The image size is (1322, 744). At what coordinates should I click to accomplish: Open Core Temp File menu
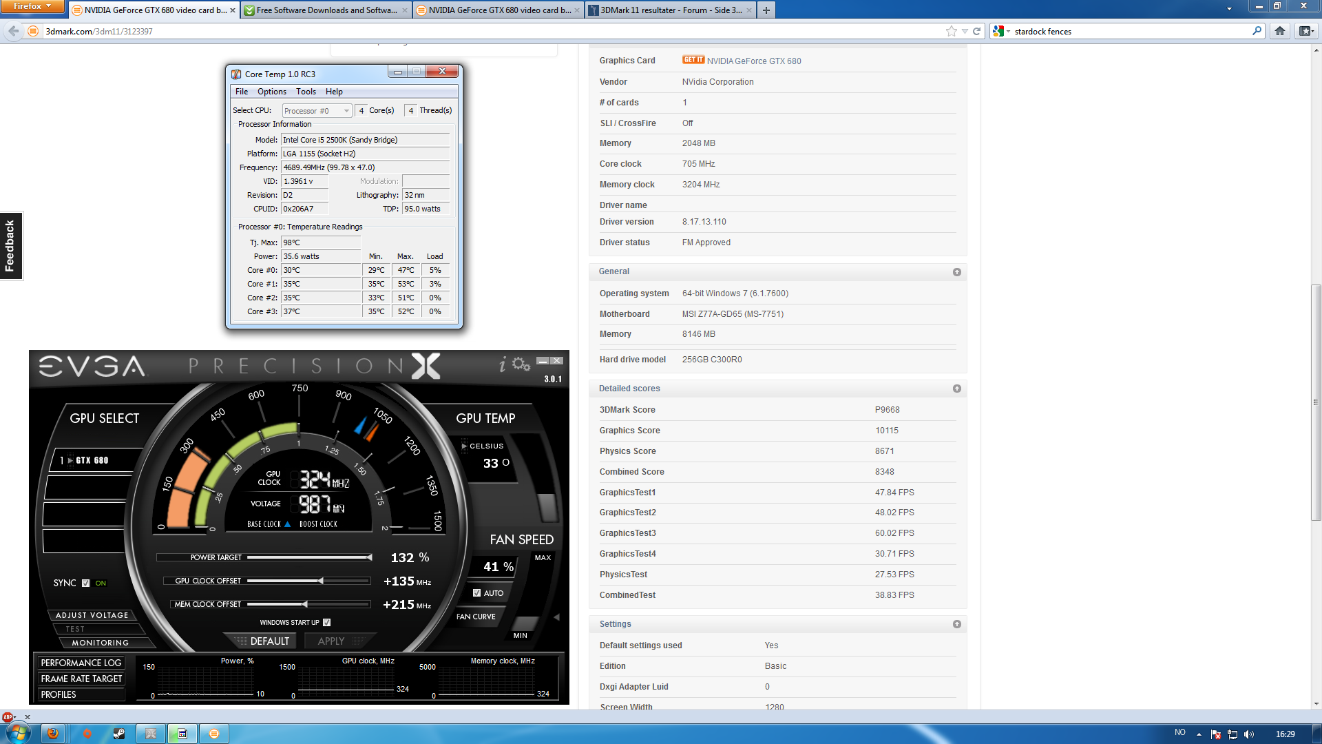[242, 92]
